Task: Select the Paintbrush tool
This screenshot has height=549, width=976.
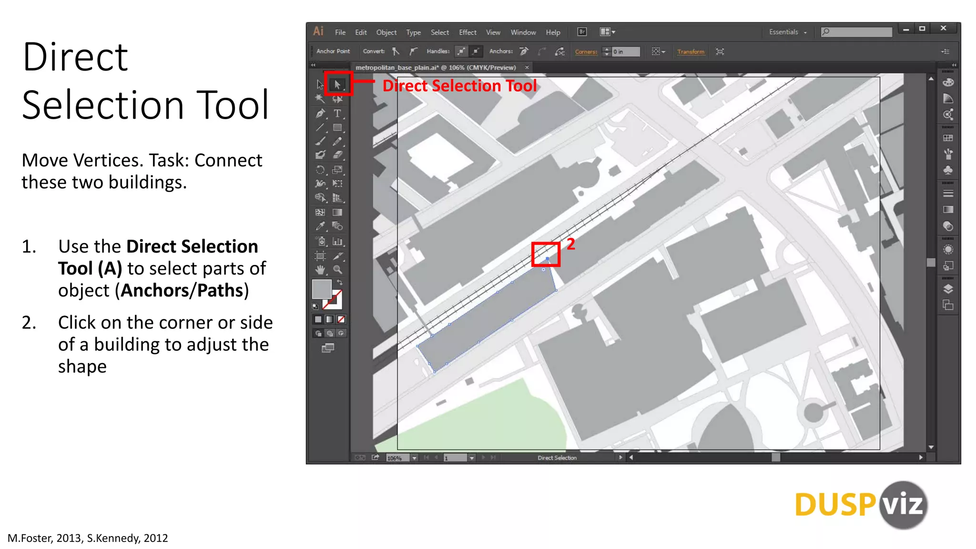Action: pos(320,141)
